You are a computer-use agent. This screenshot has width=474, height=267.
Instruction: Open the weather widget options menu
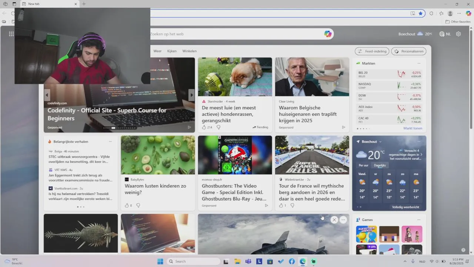(x=419, y=142)
